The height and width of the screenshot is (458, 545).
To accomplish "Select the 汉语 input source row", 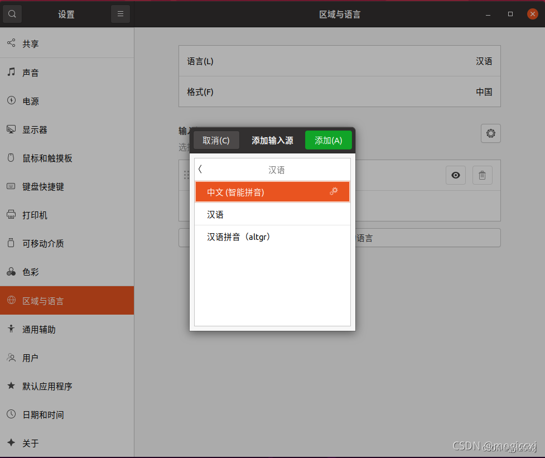I will (272, 214).
